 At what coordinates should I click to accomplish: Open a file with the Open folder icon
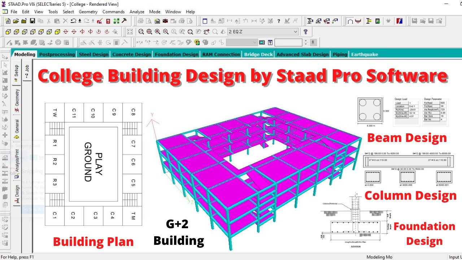pyautogui.click(x=16, y=21)
